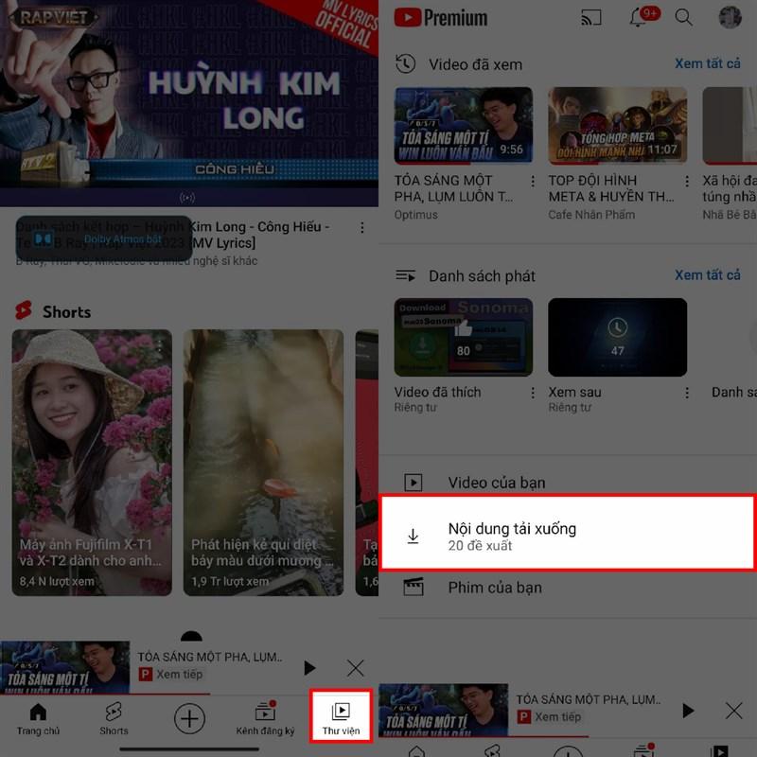Open the Shorts tab in bottom bar
Viewport: 757px width, 757px height.
click(x=114, y=719)
